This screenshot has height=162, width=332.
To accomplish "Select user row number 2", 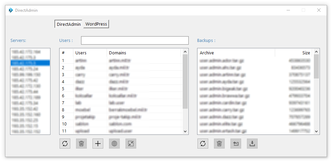I will coord(120,68).
